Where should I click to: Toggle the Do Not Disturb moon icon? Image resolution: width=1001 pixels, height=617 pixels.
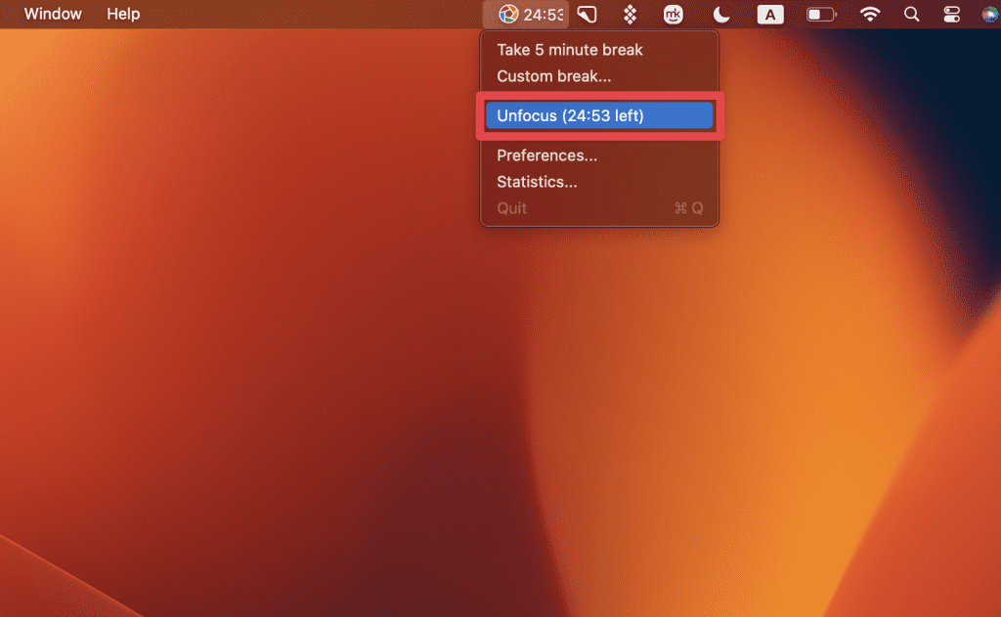pyautogui.click(x=721, y=14)
